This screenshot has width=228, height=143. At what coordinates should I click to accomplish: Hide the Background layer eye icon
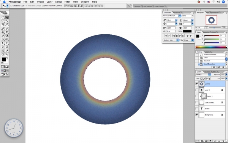click(196, 115)
